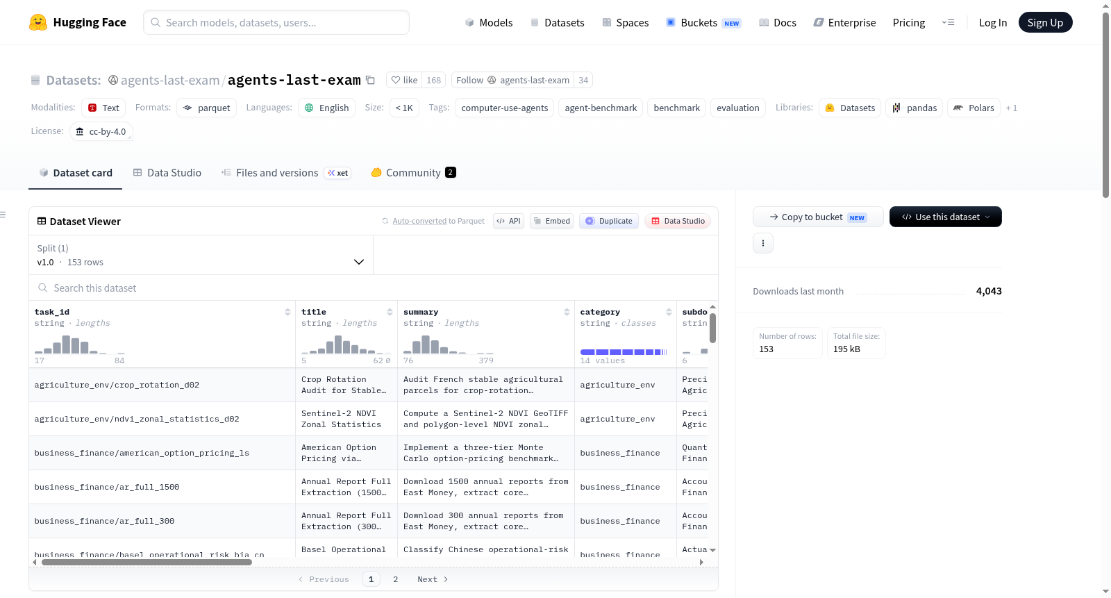
Task: Sort by the title column
Action: pos(390,312)
